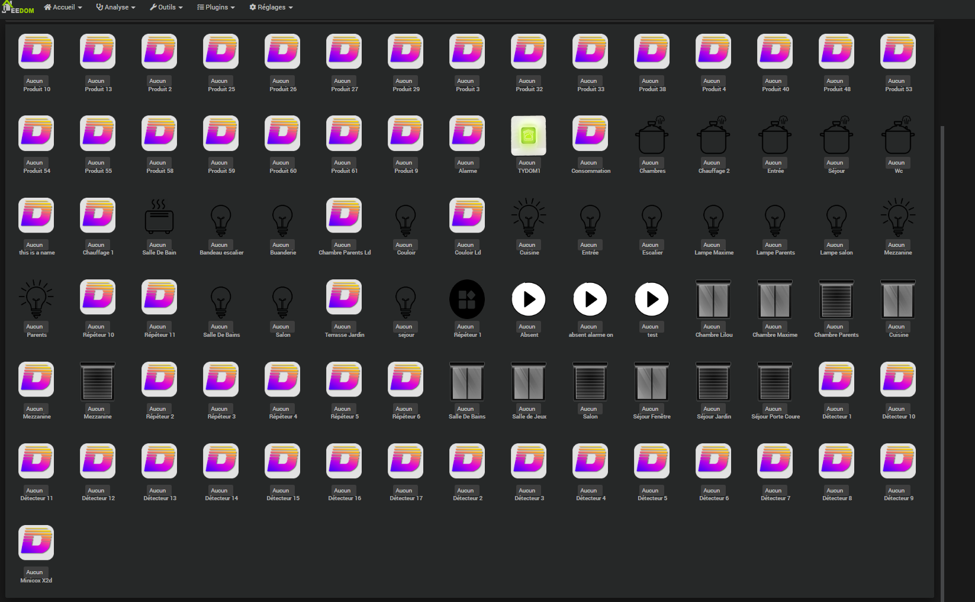Open the TYDOM1 green device icon

point(529,136)
